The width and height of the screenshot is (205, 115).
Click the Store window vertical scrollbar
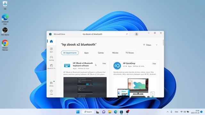coord(163,42)
